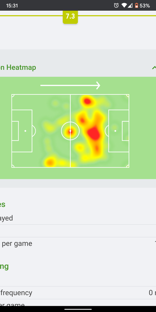Tap the row ending in 'ayed'

click(x=78, y=218)
